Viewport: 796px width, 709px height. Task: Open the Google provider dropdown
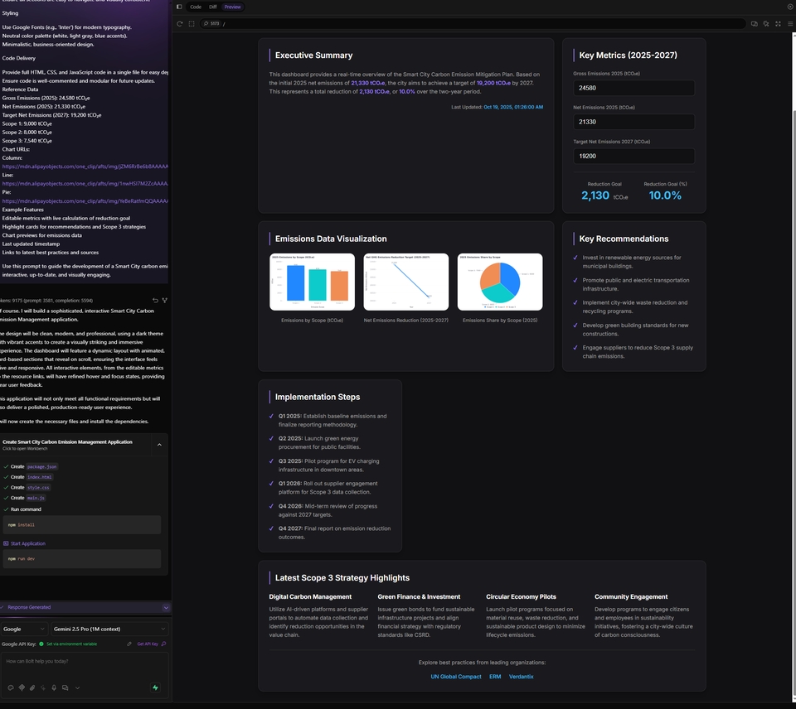pos(24,629)
